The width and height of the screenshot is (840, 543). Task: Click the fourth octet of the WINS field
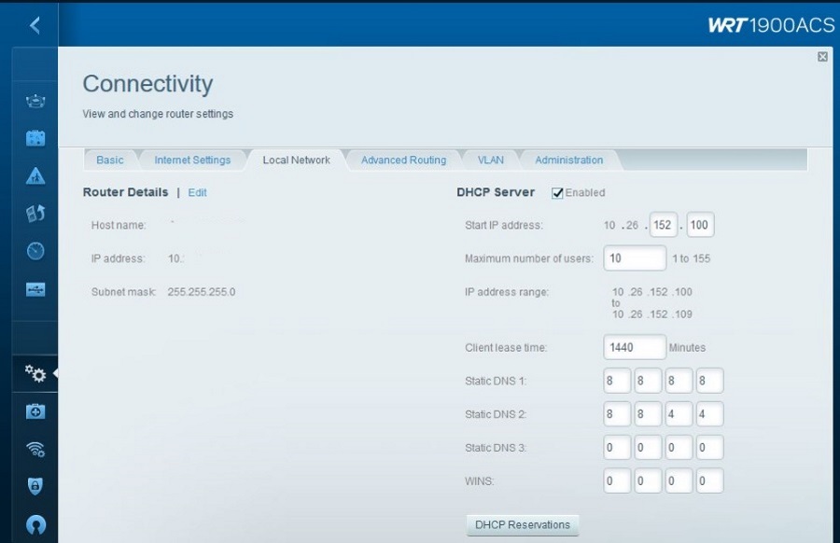click(710, 480)
